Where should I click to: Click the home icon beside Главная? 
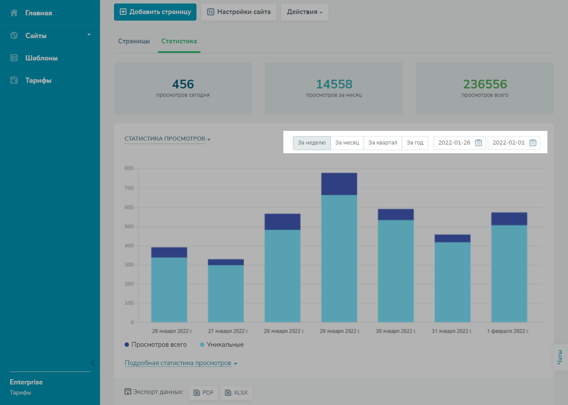[14, 13]
